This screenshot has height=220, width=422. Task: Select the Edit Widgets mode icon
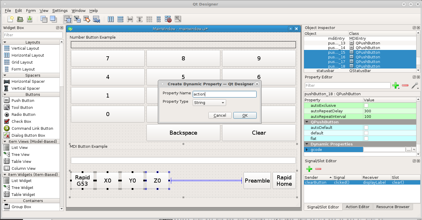point(68,19)
